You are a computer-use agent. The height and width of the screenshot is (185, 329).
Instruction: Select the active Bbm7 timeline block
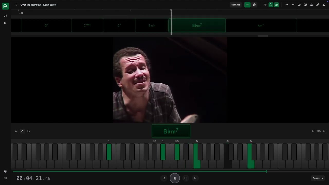tap(197, 25)
